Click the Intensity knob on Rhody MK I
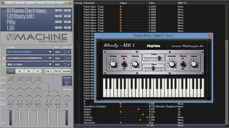The image size is (229, 128). tap(171, 64)
